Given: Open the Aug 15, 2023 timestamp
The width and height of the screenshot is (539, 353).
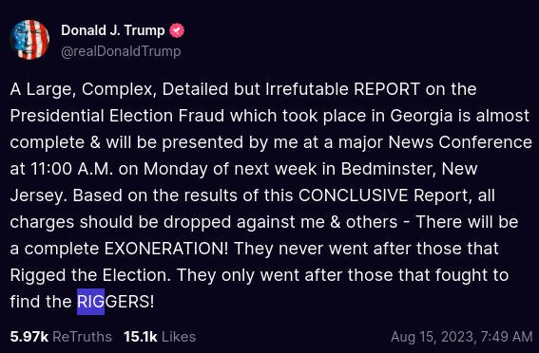Looking at the screenshot, I should tap(462, 337).
